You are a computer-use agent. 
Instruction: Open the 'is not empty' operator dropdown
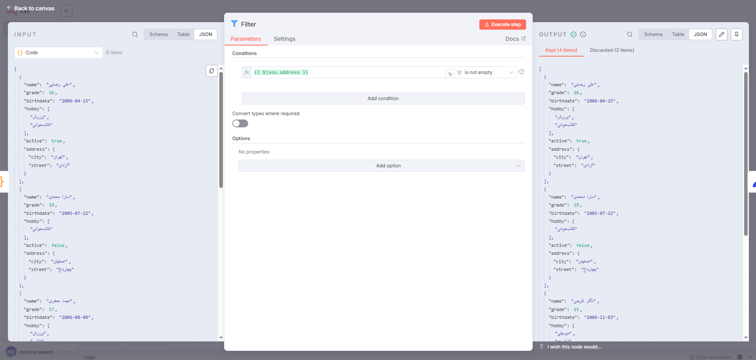[486, 72]
